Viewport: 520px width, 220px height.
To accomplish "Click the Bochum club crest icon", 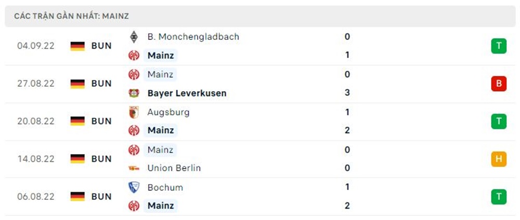I will pos(134,187).
